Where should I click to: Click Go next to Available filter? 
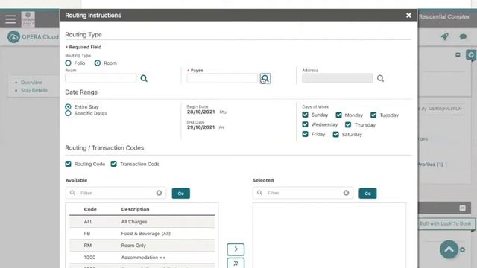click(180, 194)
